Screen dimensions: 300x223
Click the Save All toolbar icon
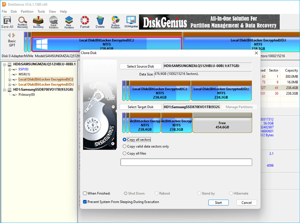coord(7,22)
